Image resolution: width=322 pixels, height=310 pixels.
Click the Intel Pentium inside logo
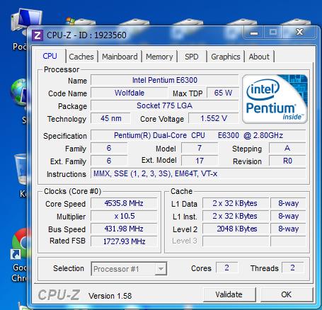coord(275,99)
